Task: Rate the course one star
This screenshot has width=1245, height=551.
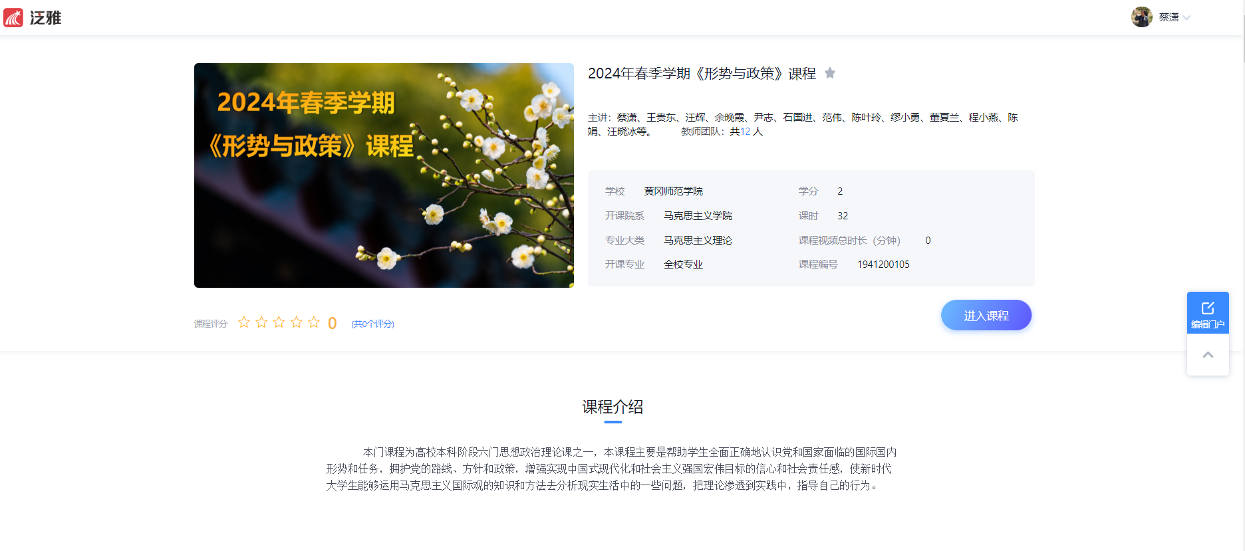Action: 244,322
